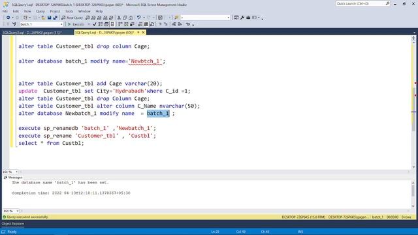
Task: Click the '0 rows' status bar entry
Action: click(x=406, y=217)
